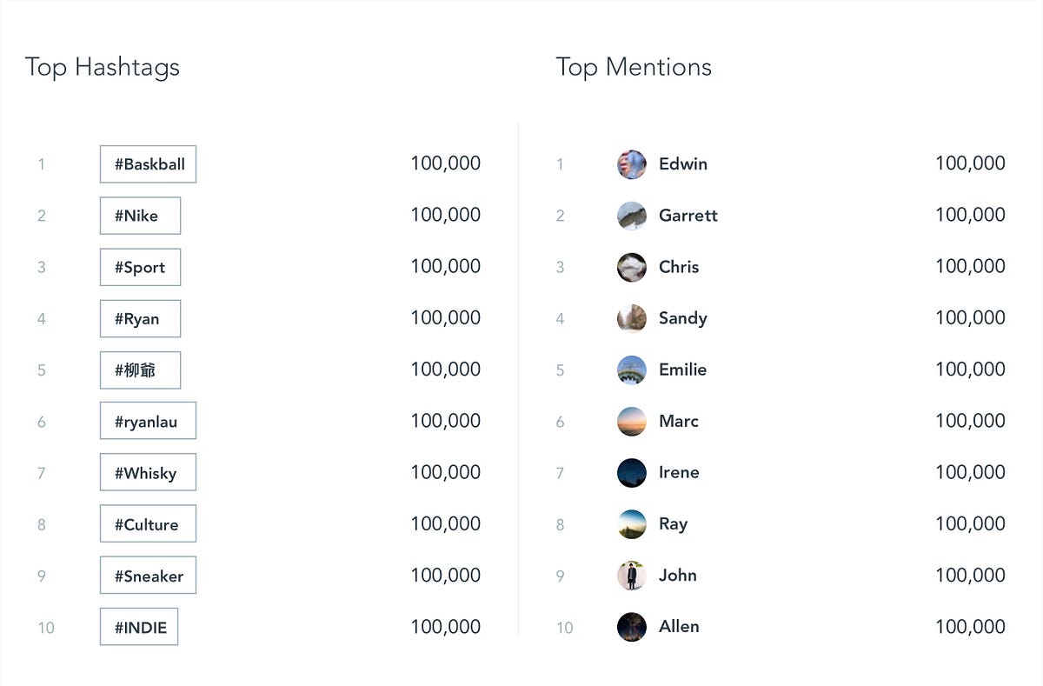Open Garrett's avatar picture
This screenshot has width=1043, height=686.
click(632, 216)
